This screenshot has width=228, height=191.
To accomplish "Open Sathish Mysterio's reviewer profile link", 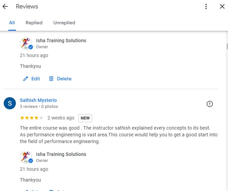I will coord(38,100).
